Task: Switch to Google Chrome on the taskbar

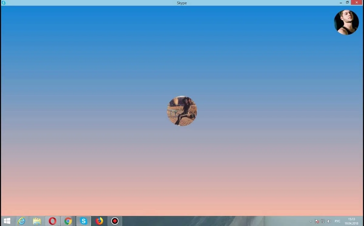Action: 68,221
